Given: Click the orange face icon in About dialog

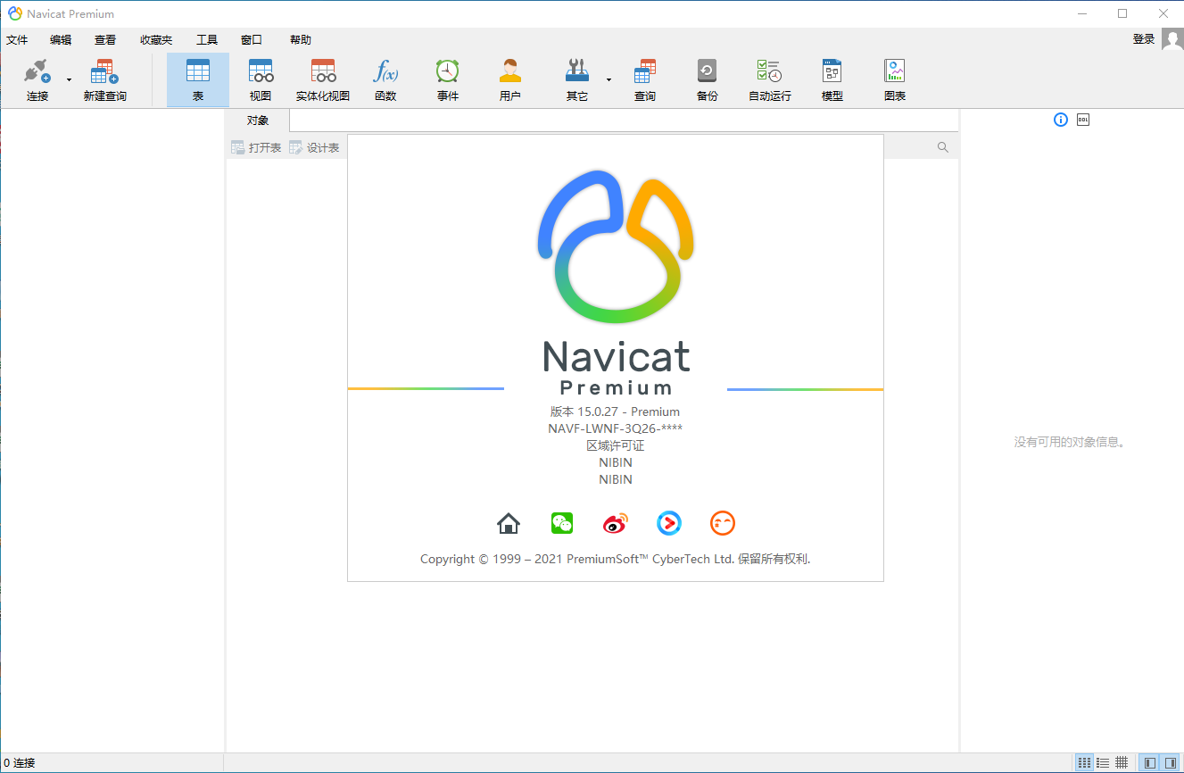Looking at the screenshot, I should point(723,523).
